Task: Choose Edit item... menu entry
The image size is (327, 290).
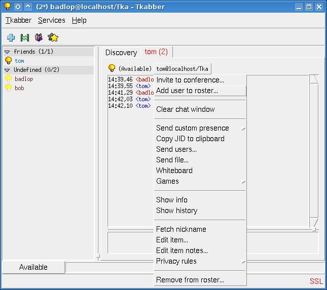Action: [200, 239]
